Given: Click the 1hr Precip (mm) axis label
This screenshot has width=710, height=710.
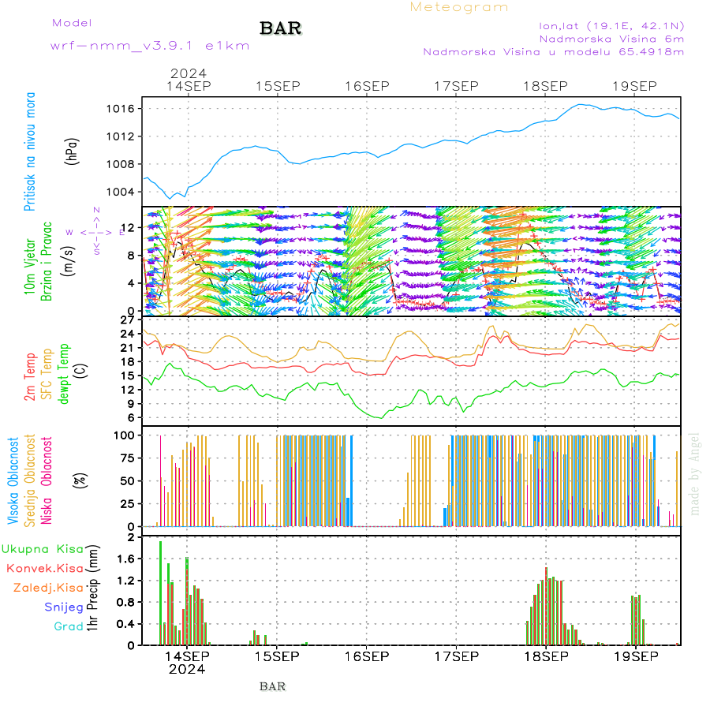Looking at the screenshot, I should click(92, 589).
